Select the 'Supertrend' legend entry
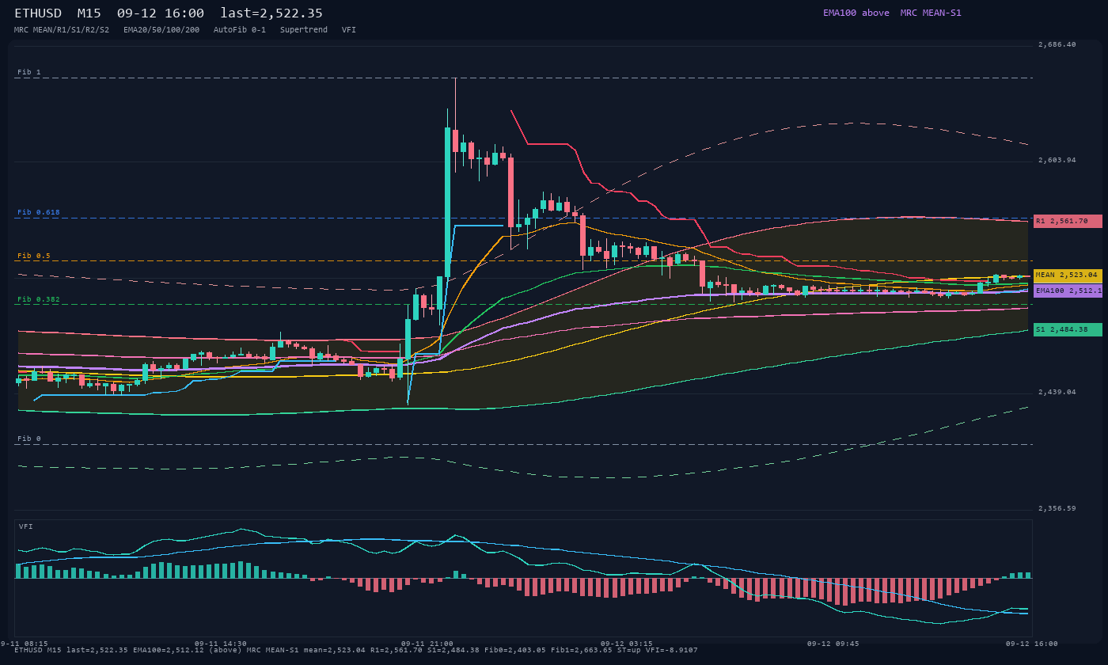Viewport: 1108px width, 665px height. pos(304,29)
